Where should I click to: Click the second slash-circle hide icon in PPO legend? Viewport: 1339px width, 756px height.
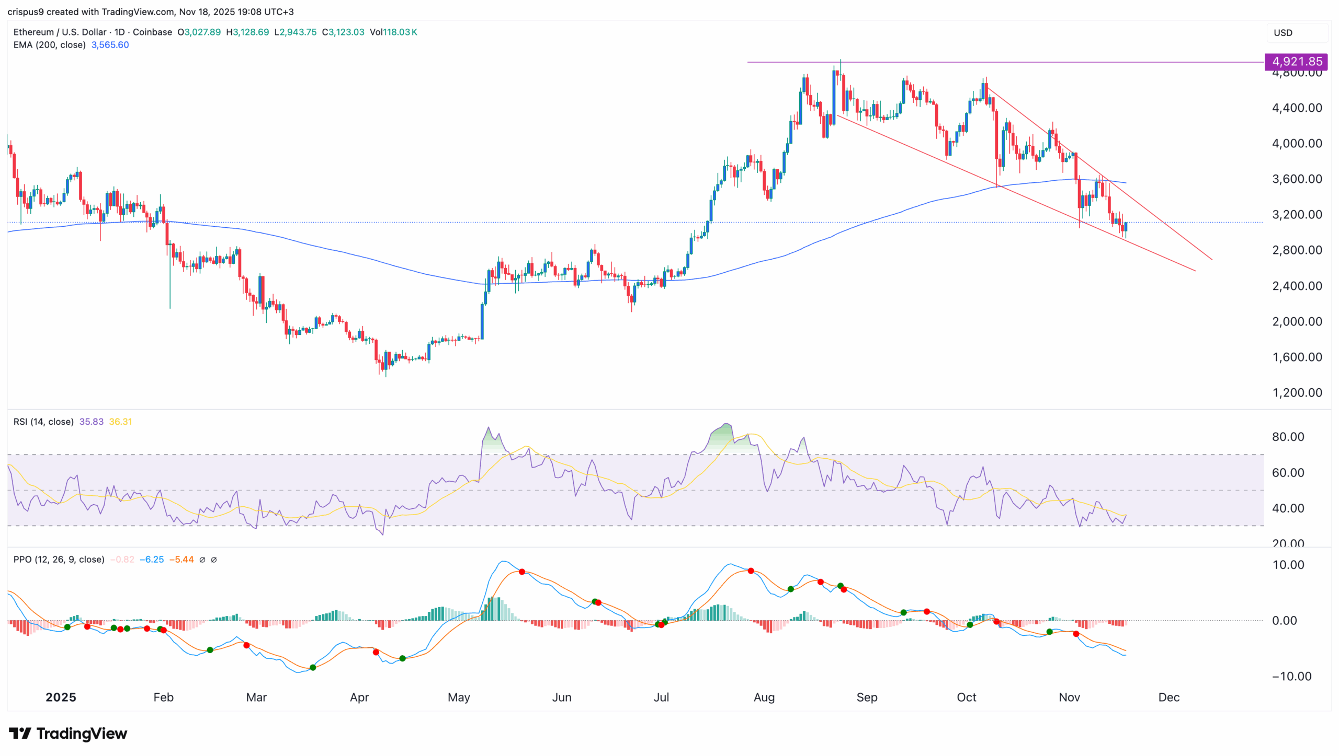click(214, 559)
